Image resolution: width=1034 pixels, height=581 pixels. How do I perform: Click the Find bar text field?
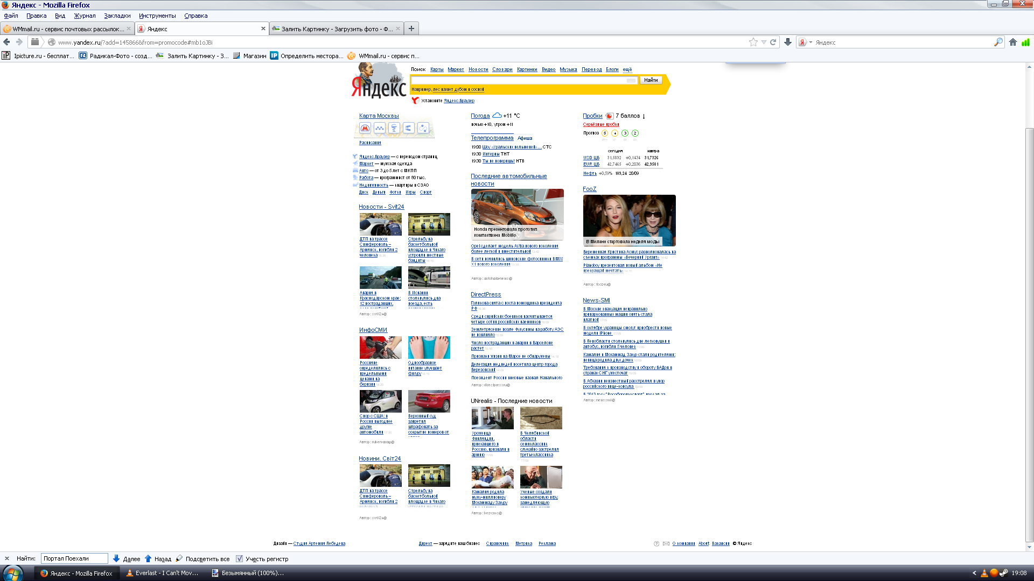pyautogui.click(x=74, y=558)
